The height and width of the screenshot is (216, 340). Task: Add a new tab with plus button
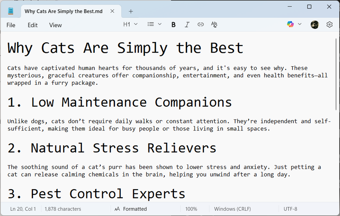click(x=131, y=11)
